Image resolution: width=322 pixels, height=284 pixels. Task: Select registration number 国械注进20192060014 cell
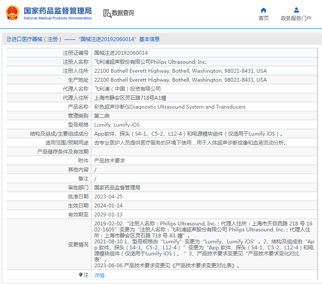point(121,53)
